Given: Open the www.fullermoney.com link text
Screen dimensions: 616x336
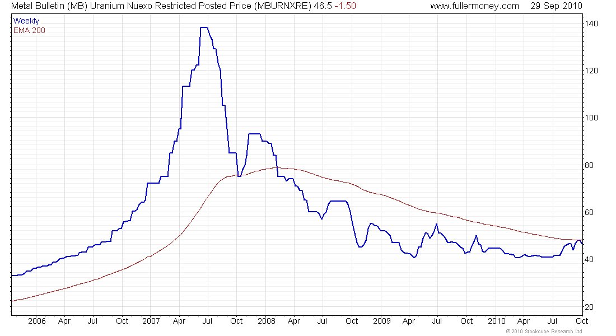Looking at the screenshot, I should click(x=474, y=6).
